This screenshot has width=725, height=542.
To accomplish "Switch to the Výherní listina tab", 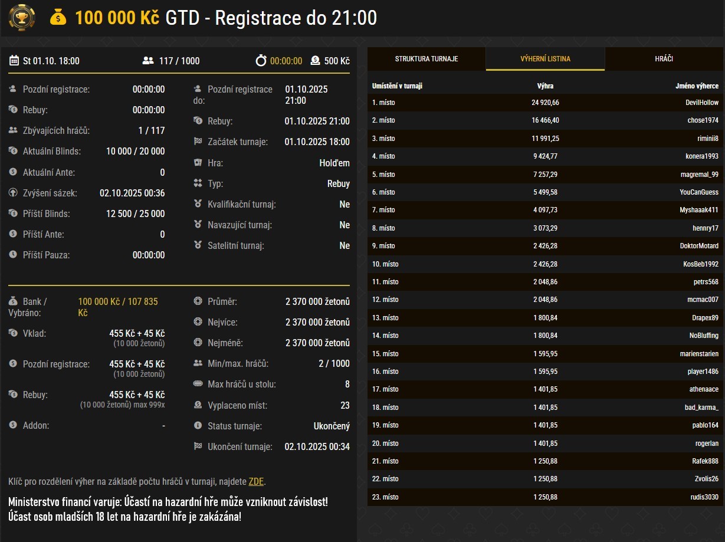I will pos(545,59).
